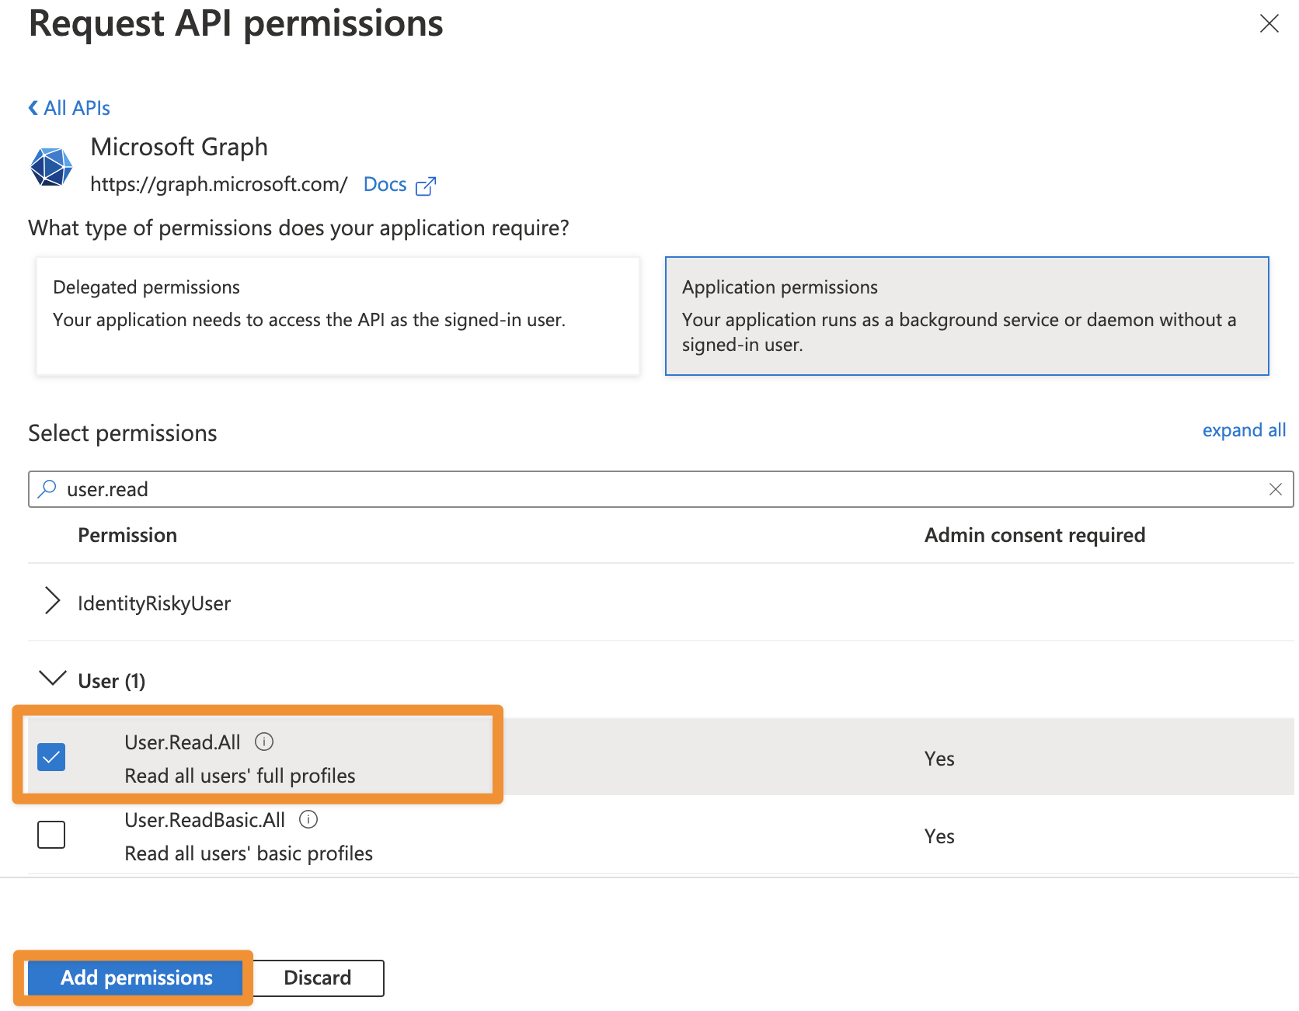Click the Permission column header
This screenshot has width=1299, height=1011.
(127, 535)
